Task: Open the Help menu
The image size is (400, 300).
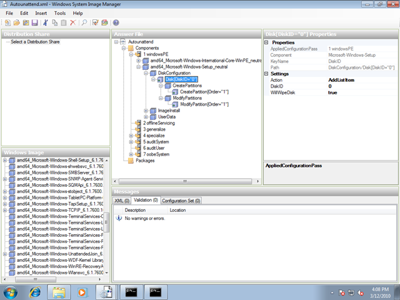Action: 77,13
